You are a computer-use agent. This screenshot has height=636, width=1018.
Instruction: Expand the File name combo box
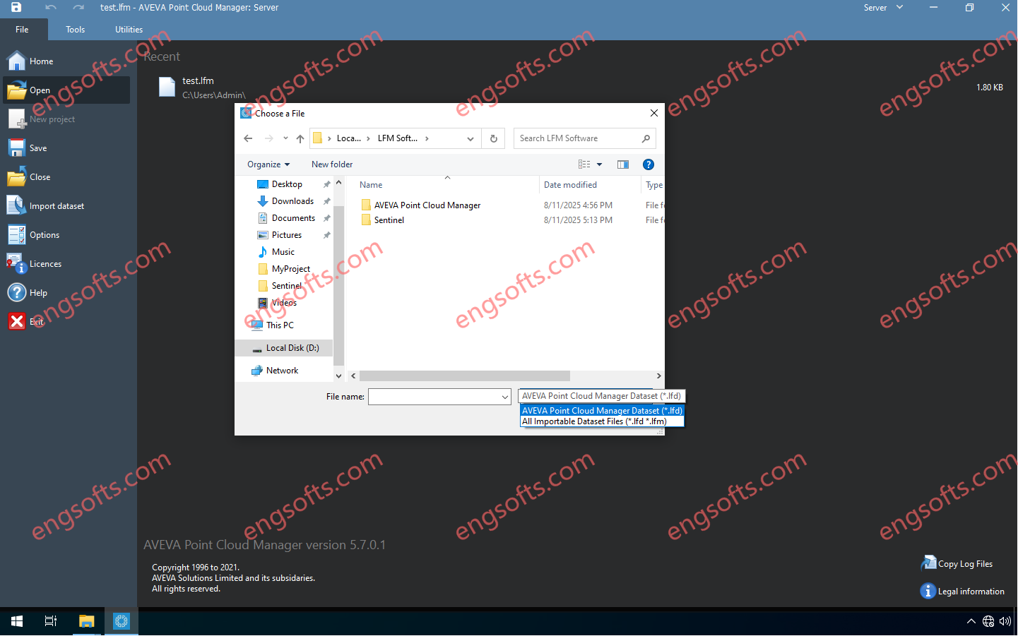point(505,397)
